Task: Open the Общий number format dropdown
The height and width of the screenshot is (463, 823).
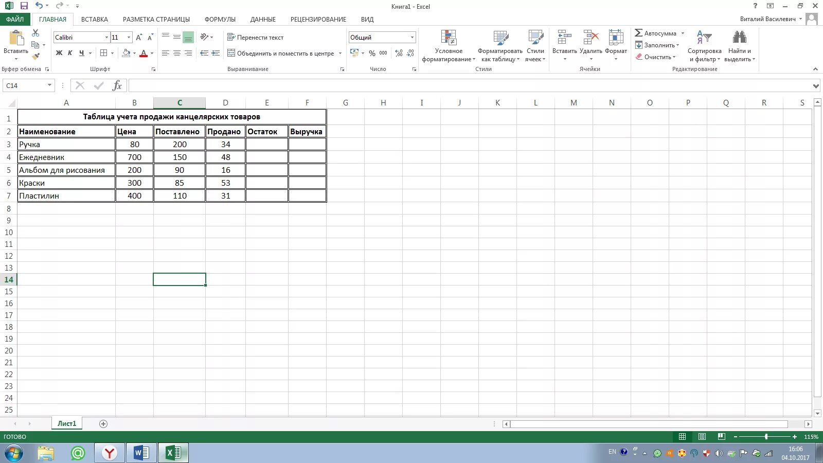Action: click(412, 37)
